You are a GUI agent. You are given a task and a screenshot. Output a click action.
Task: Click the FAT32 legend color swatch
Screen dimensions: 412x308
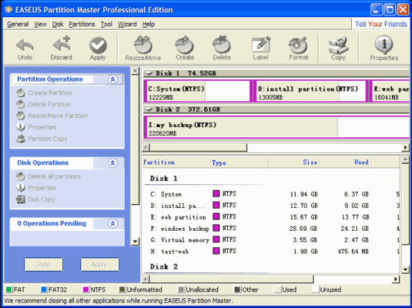click(x=44, y=289)
